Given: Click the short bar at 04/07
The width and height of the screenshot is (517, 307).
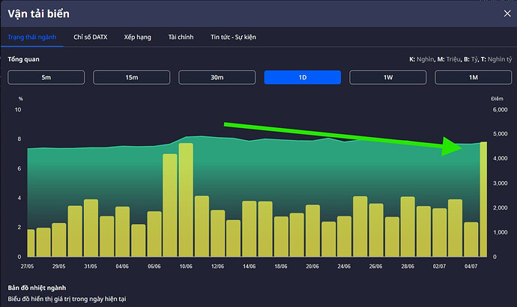Looking at the screenshot, I should pos(471,240).
